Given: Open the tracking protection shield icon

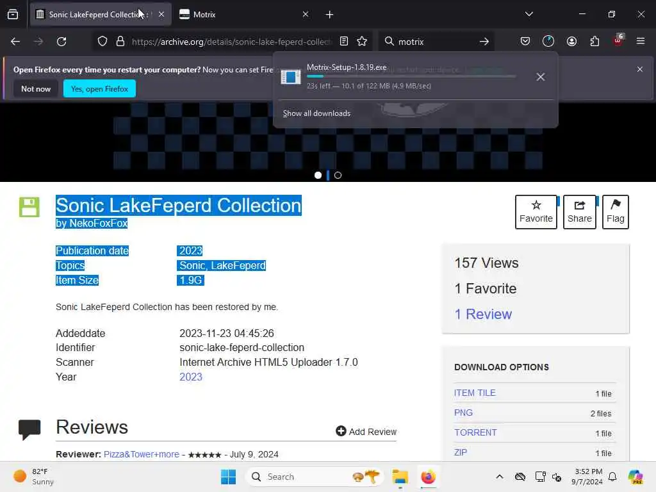Looking at the screenshot, I should tap(102, 42).
